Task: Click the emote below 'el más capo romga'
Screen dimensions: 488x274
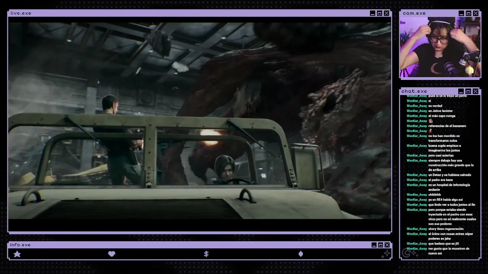Action: coord(431,121)
